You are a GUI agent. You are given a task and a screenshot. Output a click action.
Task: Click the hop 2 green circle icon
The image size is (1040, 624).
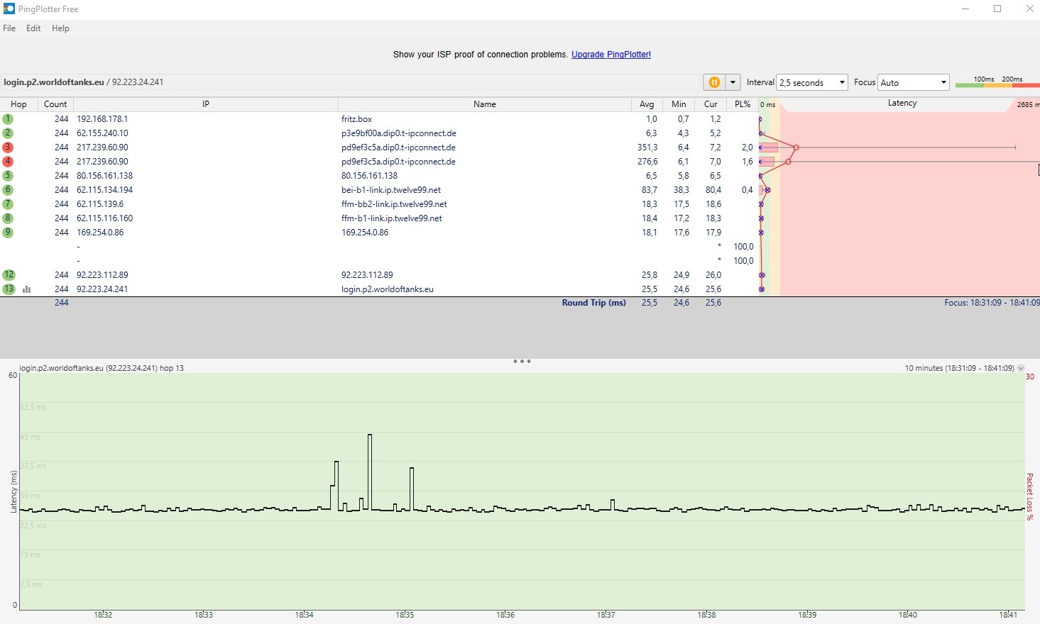[x=8, y=133]
